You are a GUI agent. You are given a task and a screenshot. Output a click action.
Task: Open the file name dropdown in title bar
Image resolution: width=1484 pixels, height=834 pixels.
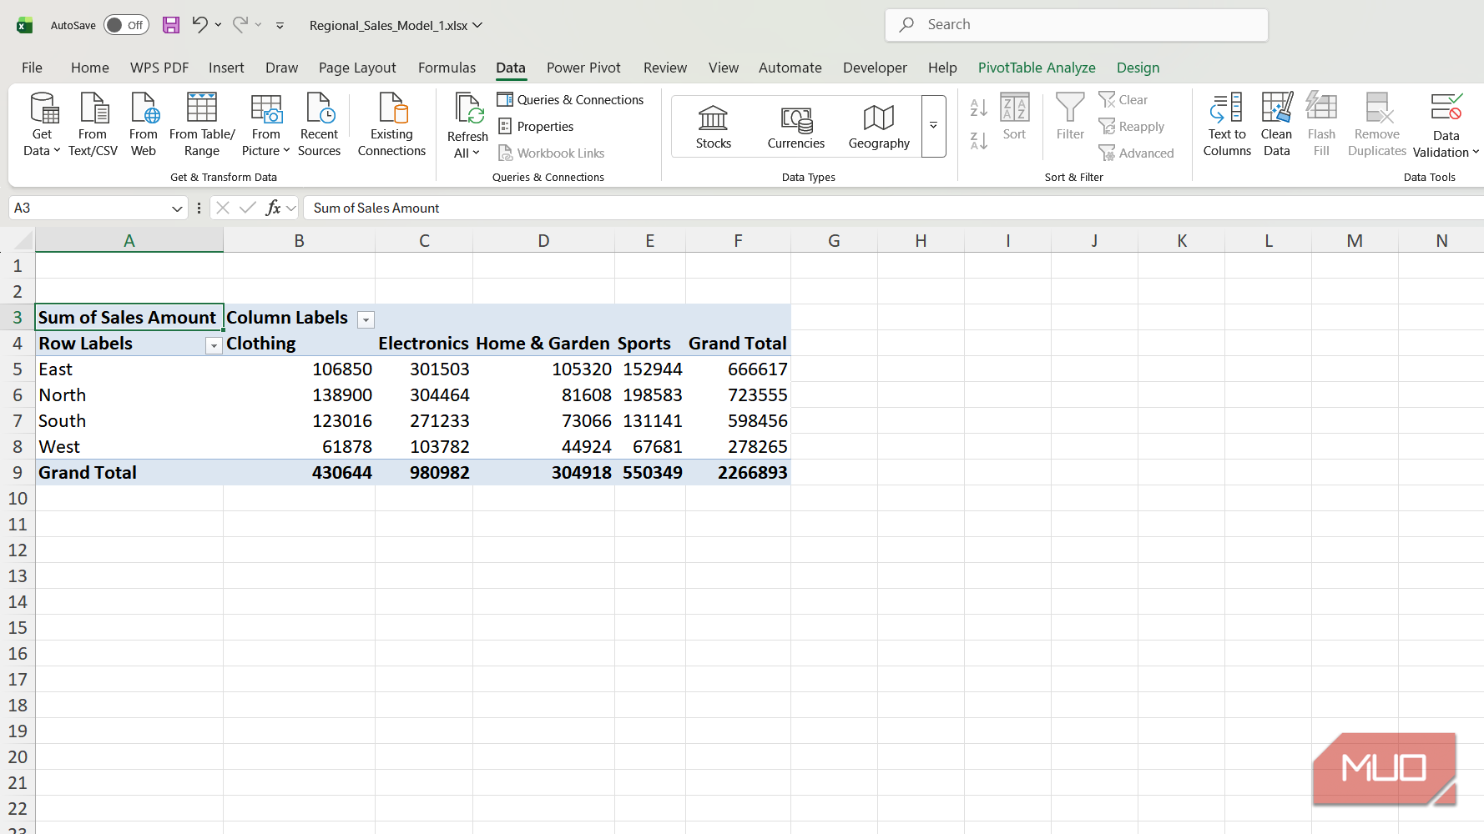(477, 25)
